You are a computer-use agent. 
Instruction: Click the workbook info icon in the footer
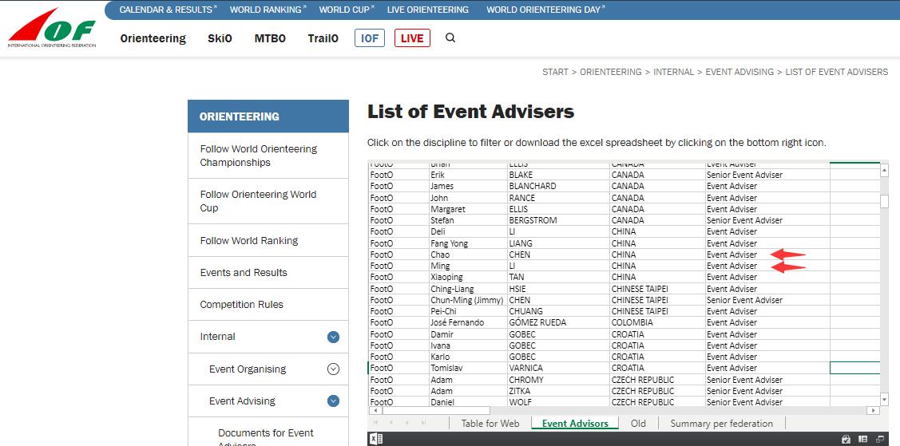click(862, 439)
